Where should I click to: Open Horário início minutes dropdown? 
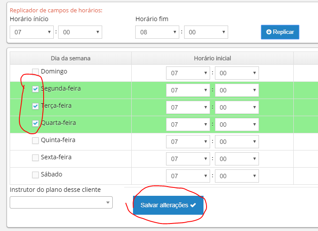[x=80, y=32]
